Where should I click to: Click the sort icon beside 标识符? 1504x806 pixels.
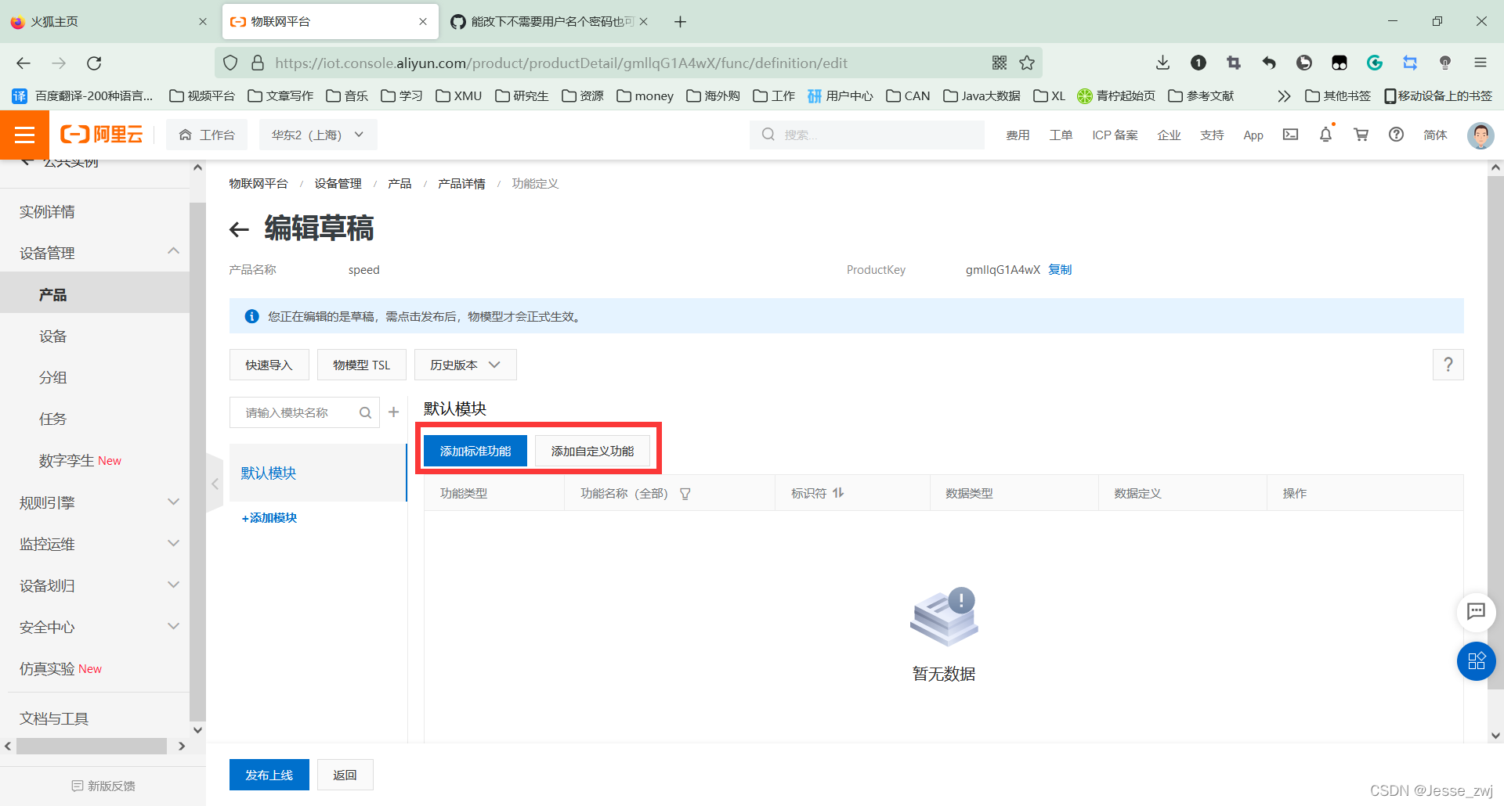(x=839, y=493)
